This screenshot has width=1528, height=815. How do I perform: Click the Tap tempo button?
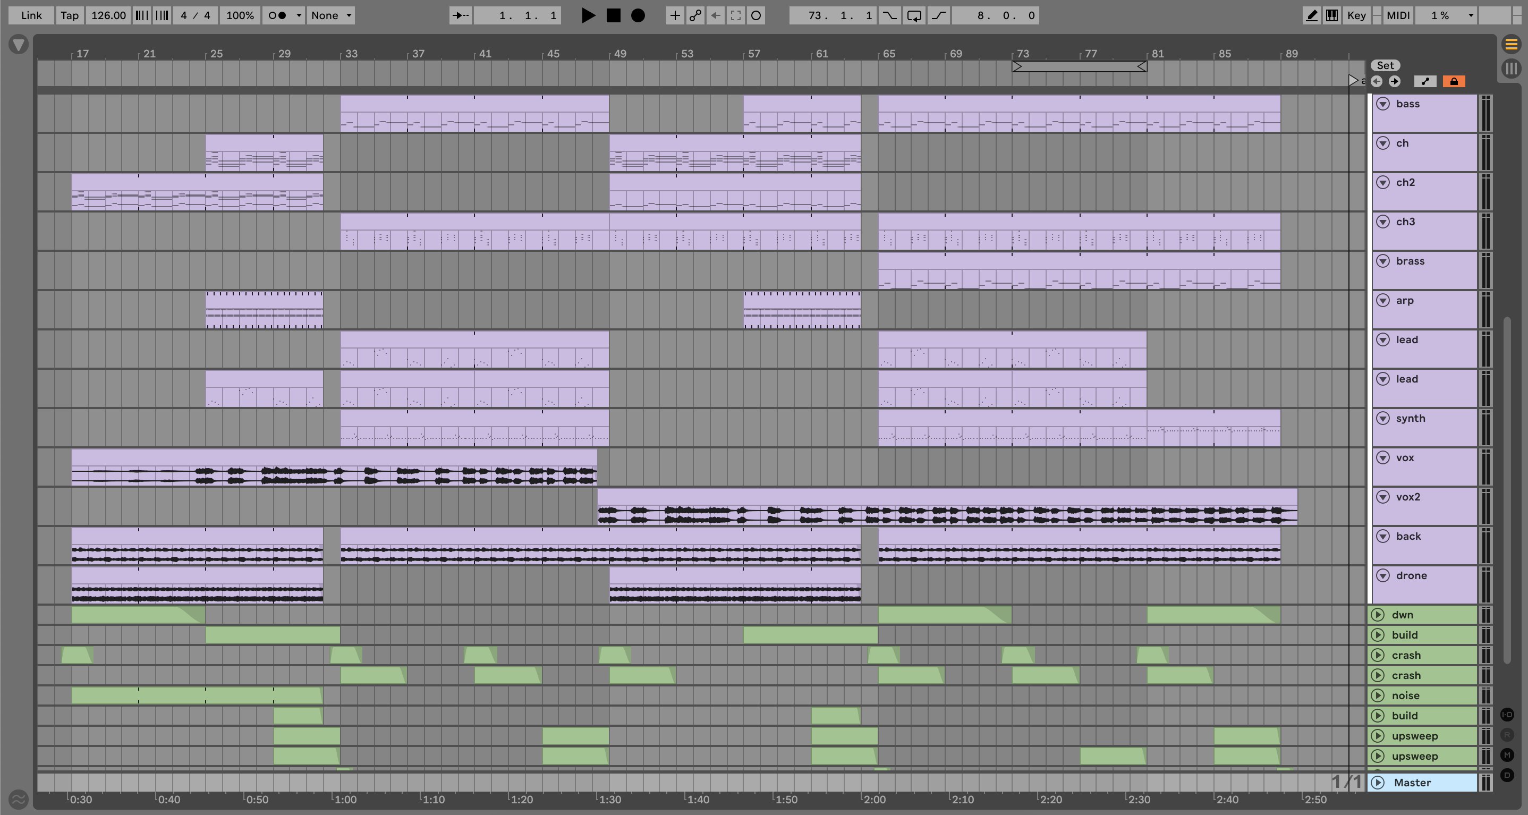70,15
